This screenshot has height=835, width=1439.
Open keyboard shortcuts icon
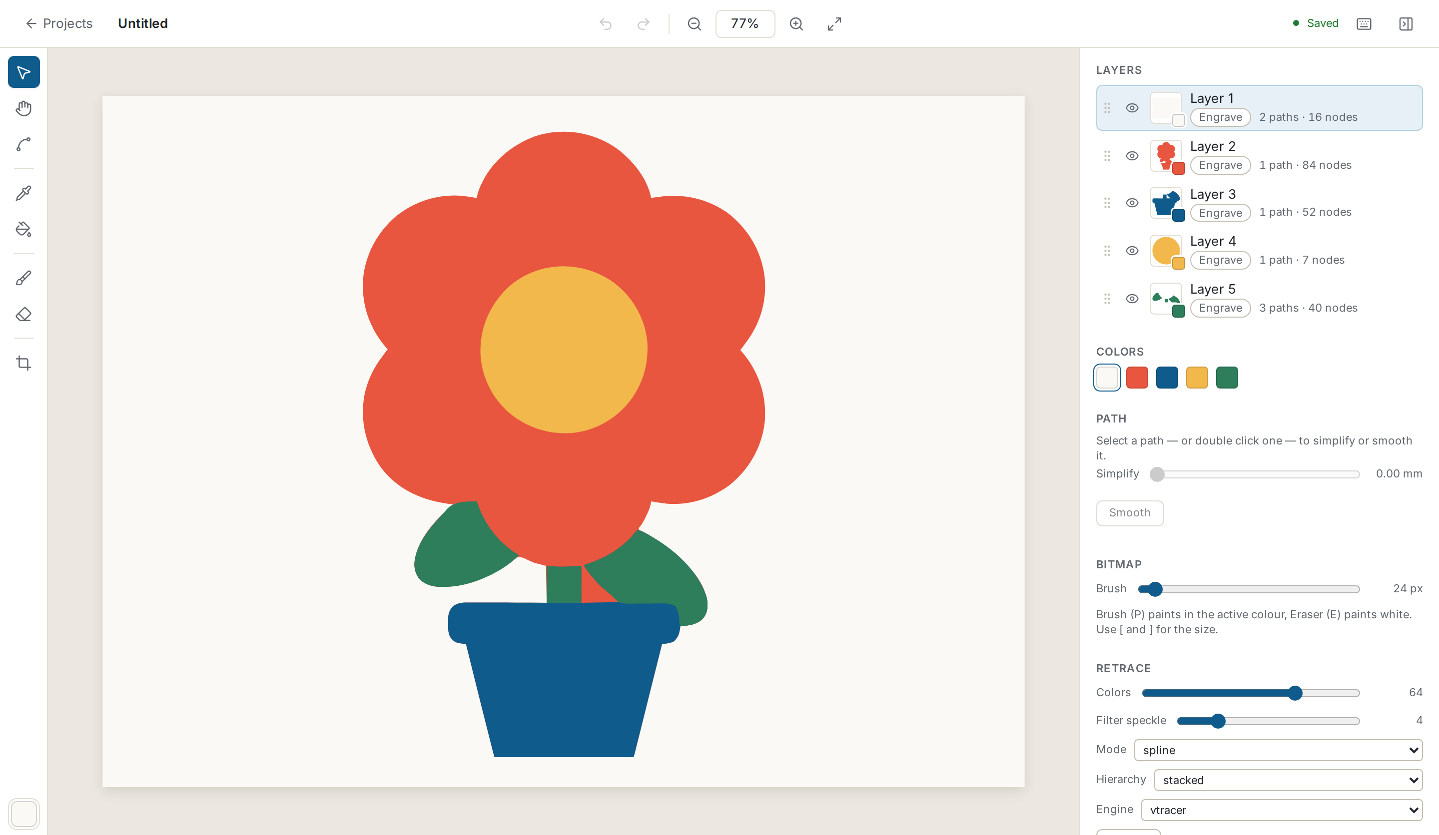tap(1364, 23)
